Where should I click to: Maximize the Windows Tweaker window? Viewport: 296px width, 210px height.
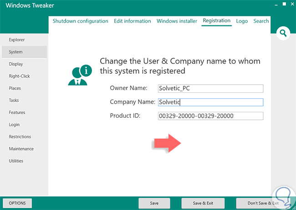tap(284, 4)
